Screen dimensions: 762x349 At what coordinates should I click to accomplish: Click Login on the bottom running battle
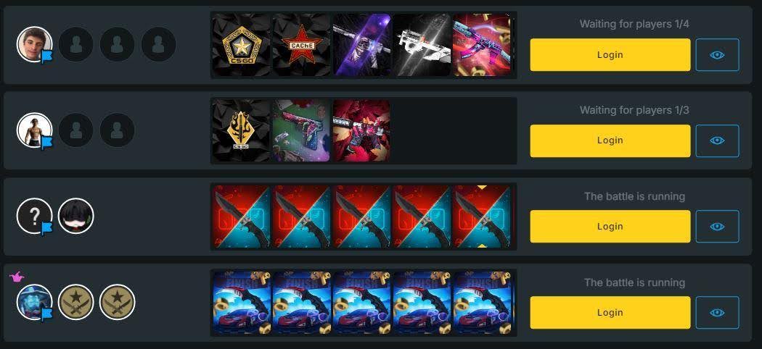(x=610, y=313)
